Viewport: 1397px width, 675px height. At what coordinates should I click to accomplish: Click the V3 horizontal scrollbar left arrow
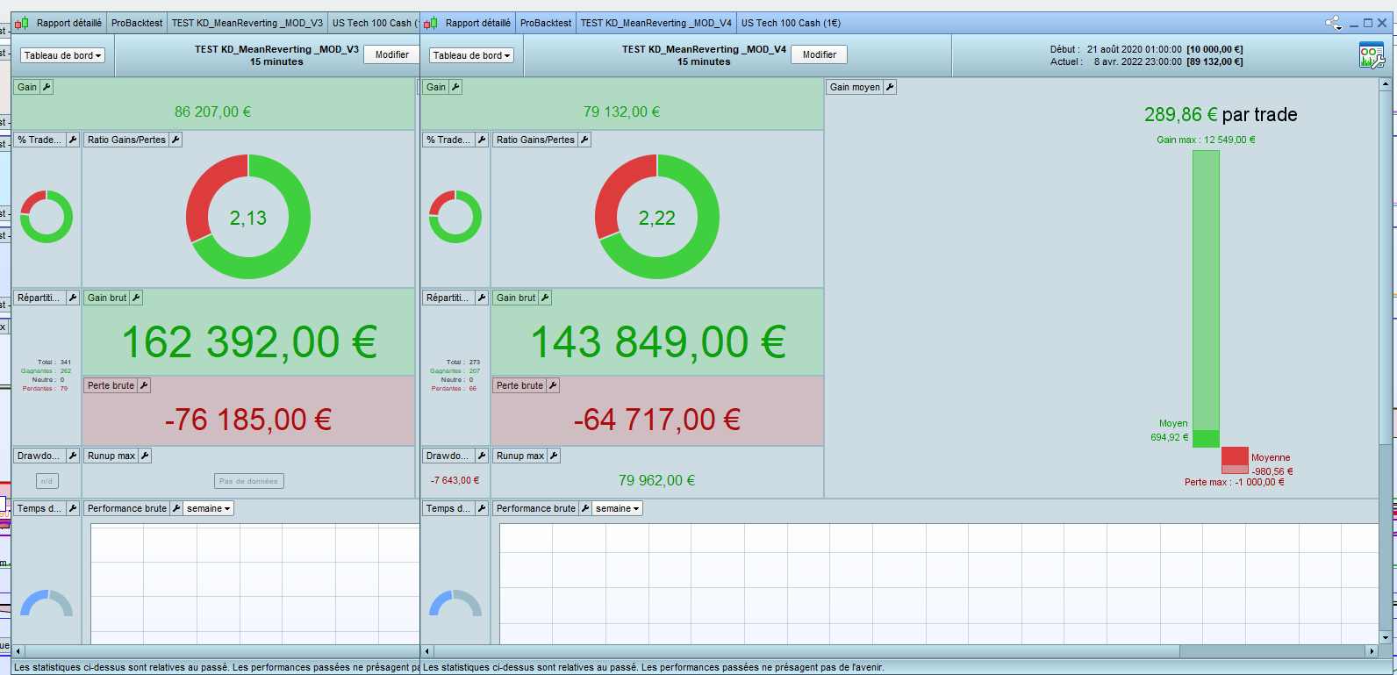(x=19, y=651)
